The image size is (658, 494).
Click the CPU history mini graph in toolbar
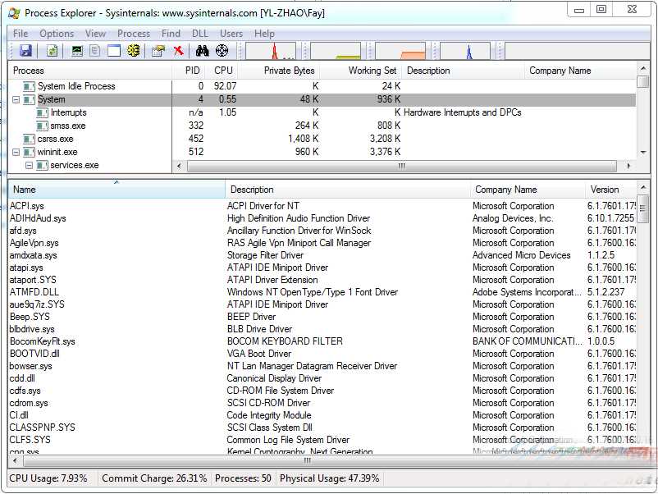point(272,51)
